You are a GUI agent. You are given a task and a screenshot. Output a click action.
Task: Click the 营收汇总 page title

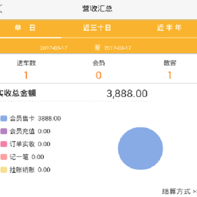point(97,9)
